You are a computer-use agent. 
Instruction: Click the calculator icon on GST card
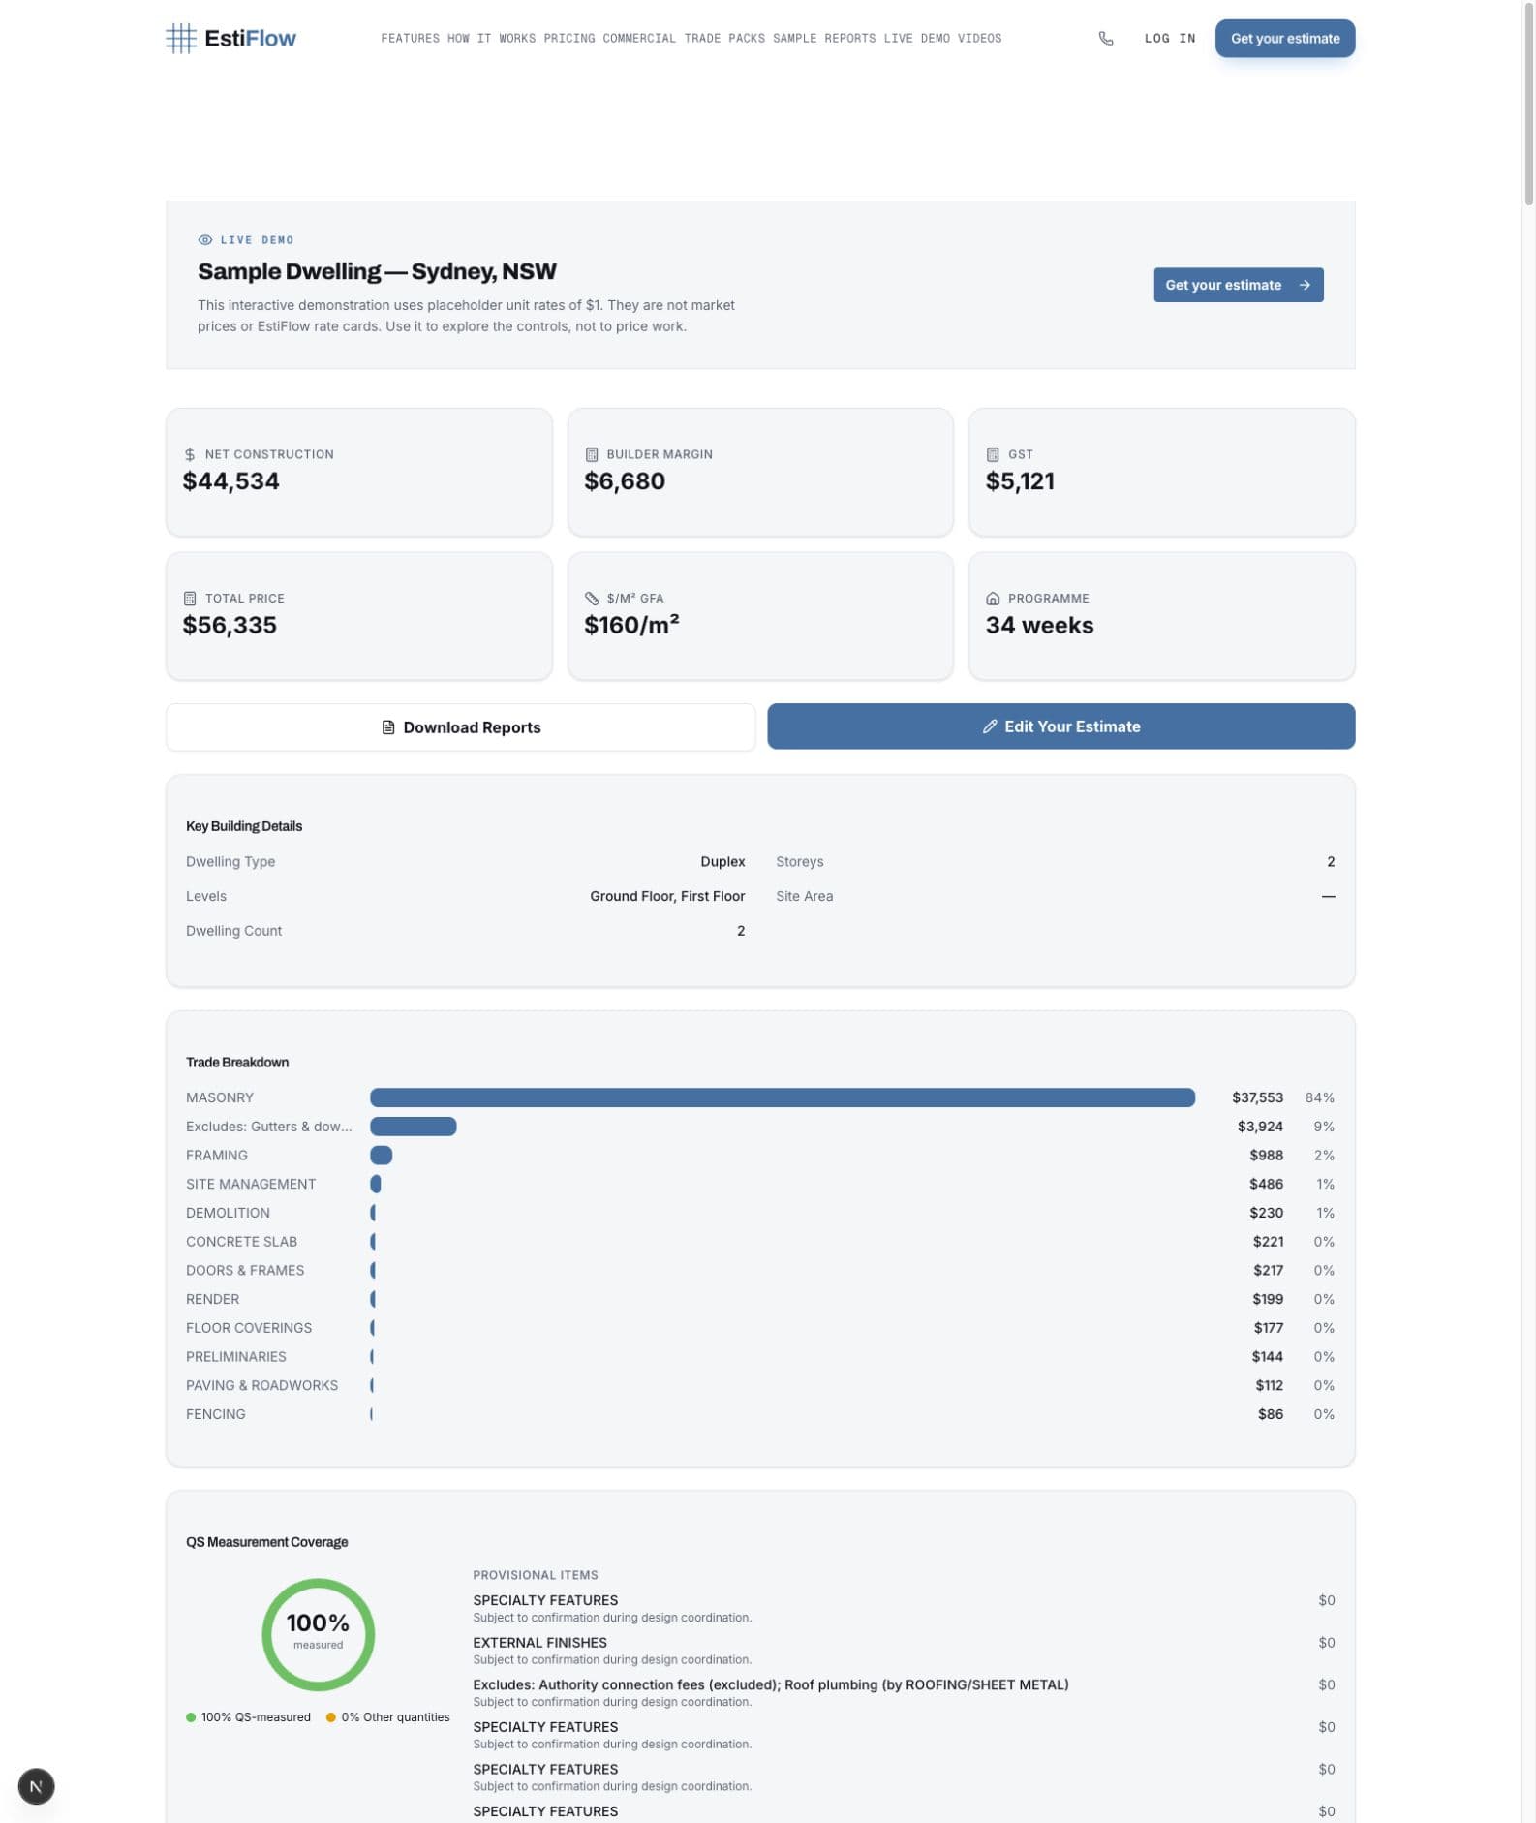coord(993,454)
